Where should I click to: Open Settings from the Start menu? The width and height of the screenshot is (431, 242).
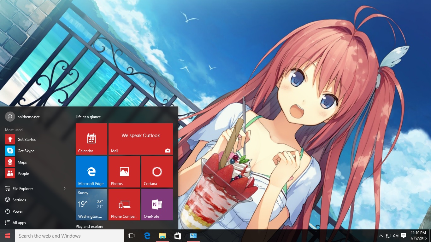[x=19, y=200]
